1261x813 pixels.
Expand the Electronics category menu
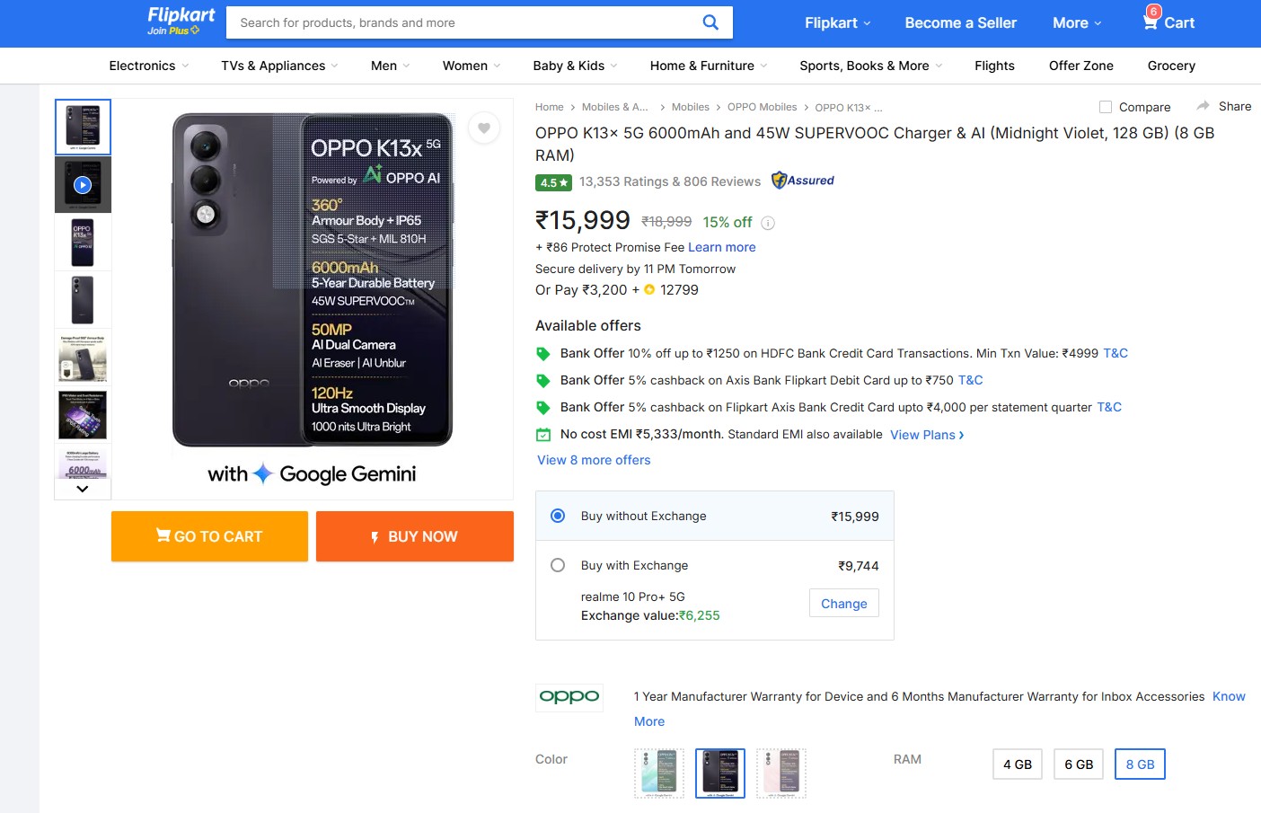pyautogui.click(x=149, y=66)
